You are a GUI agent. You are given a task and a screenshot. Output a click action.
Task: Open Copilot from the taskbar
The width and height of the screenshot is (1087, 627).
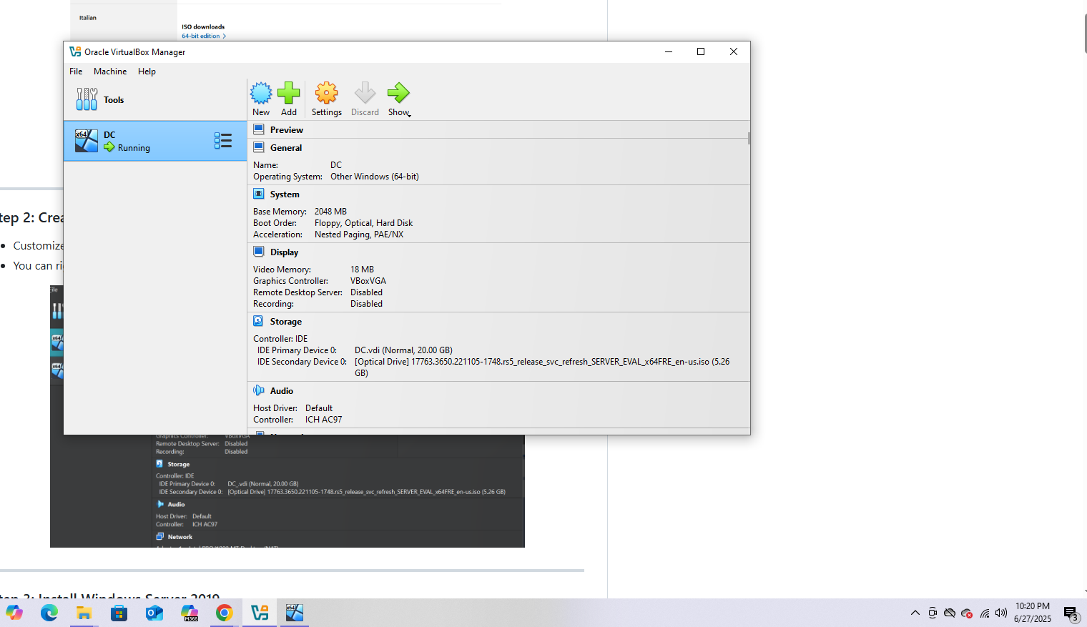14,613
